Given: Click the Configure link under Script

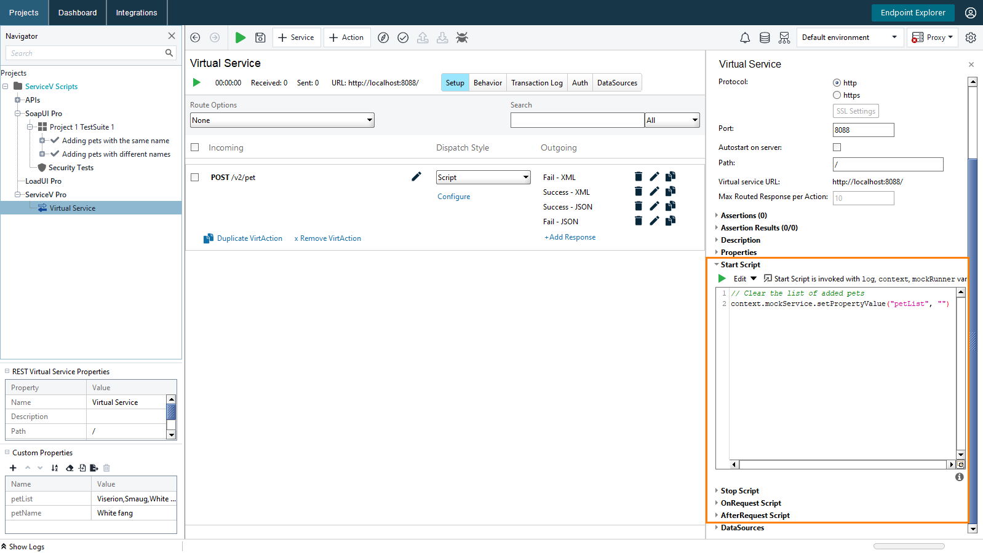Looking at the screenshot, I should (x=454, y=197).
